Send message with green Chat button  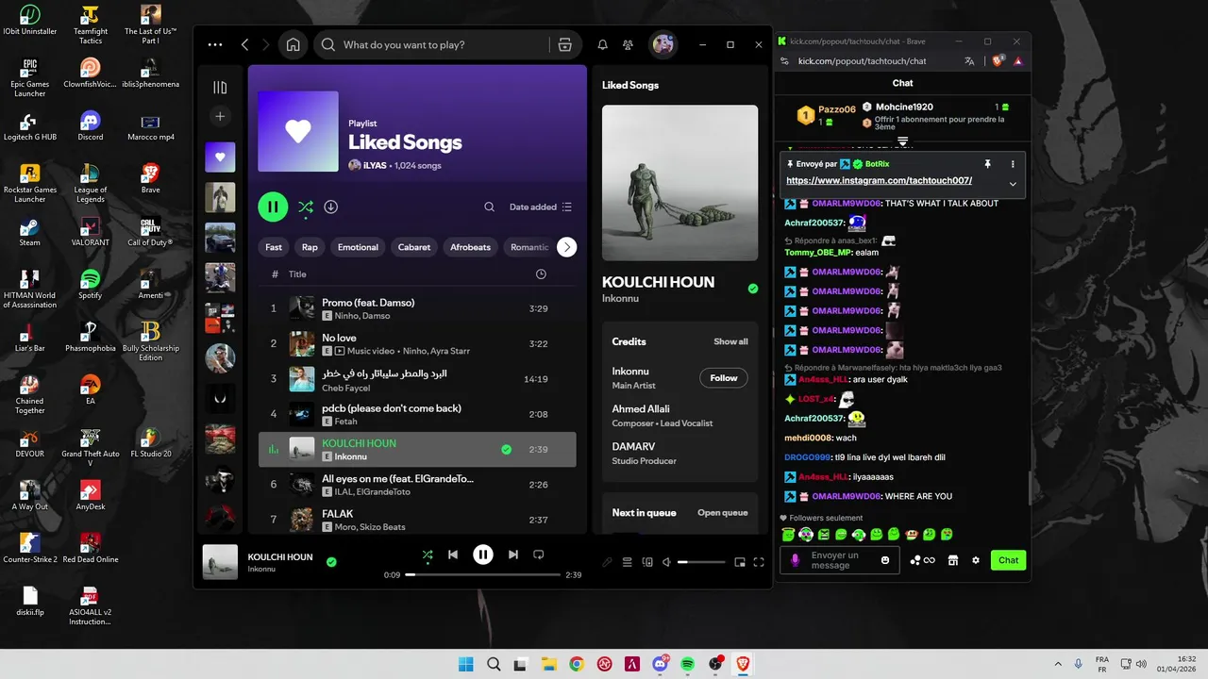pos(1008,560)
